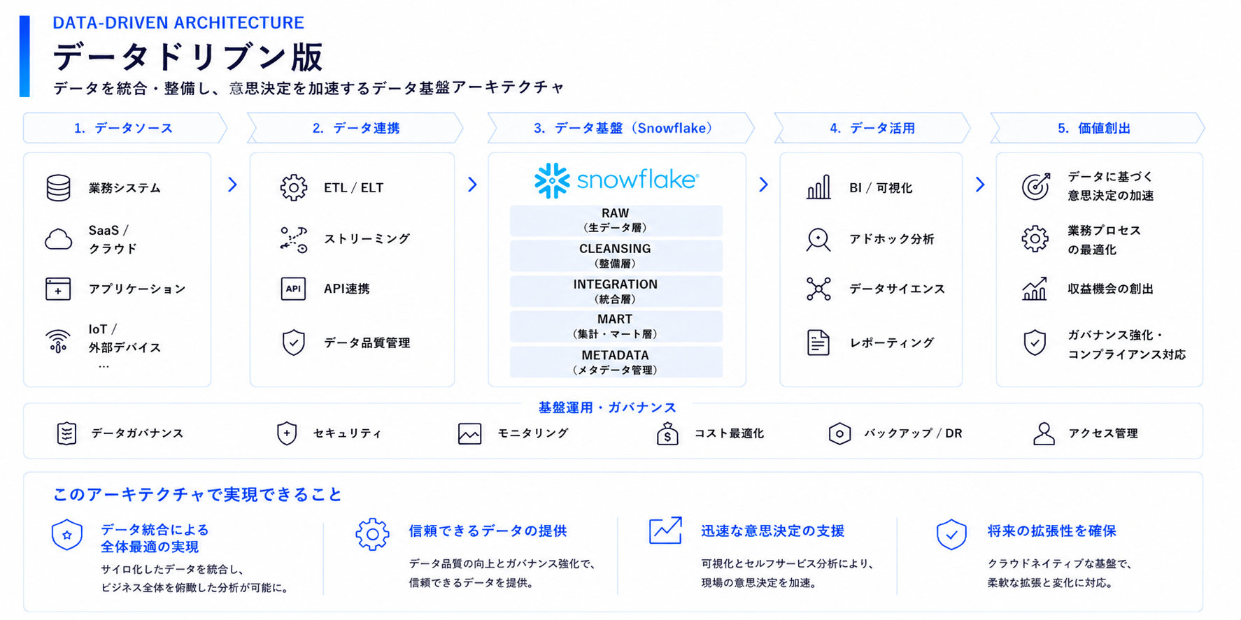Click the 現場の意思決定を加速。 description line

point(758,583)
